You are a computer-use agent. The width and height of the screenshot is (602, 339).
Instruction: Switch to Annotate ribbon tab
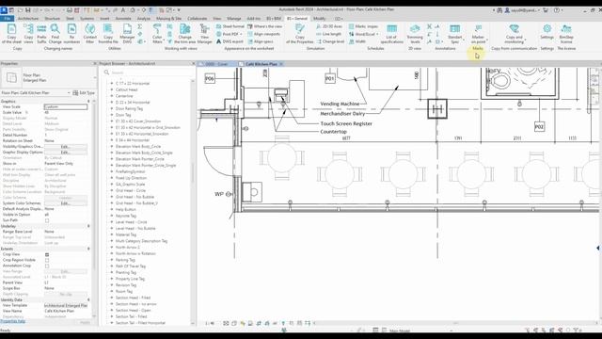[123, 19]
